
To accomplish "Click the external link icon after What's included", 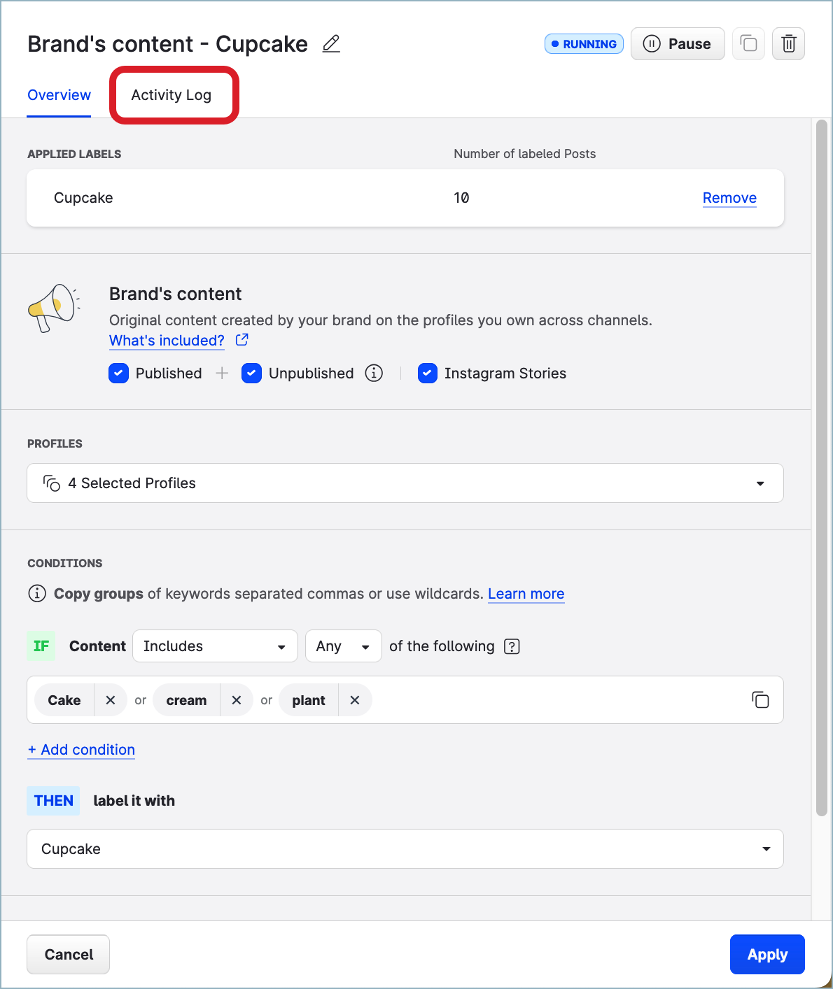I will click(x=241, y=340).
